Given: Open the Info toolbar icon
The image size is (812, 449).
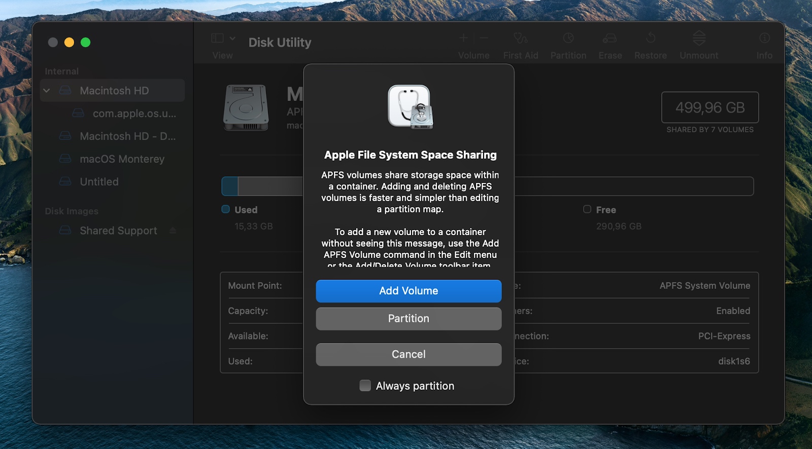Looking at the screenshot, I should click(764, 39).
